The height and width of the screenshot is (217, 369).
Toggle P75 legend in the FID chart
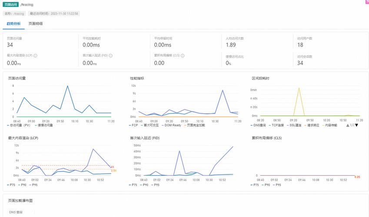pyautogui.click(x=133, y=185)
